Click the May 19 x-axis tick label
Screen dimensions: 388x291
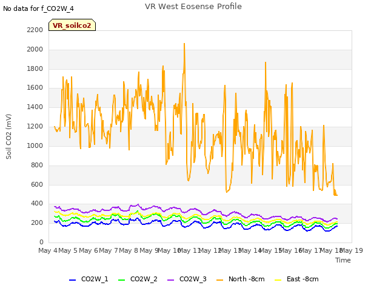click(x=352, y=250)
